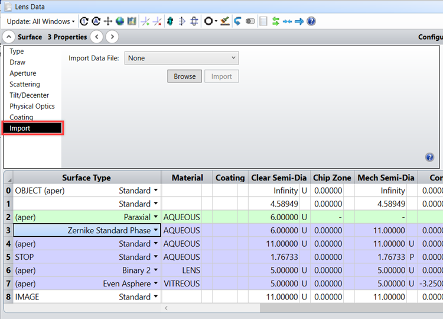Viewport: 443px width, 319px height.
Task: Click the blue inward-pointing arrows icon
Action: [x=287, y=21]
